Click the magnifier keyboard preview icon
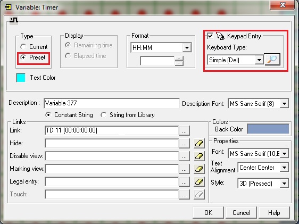This screenshot has height=224, width=299. 272,60
